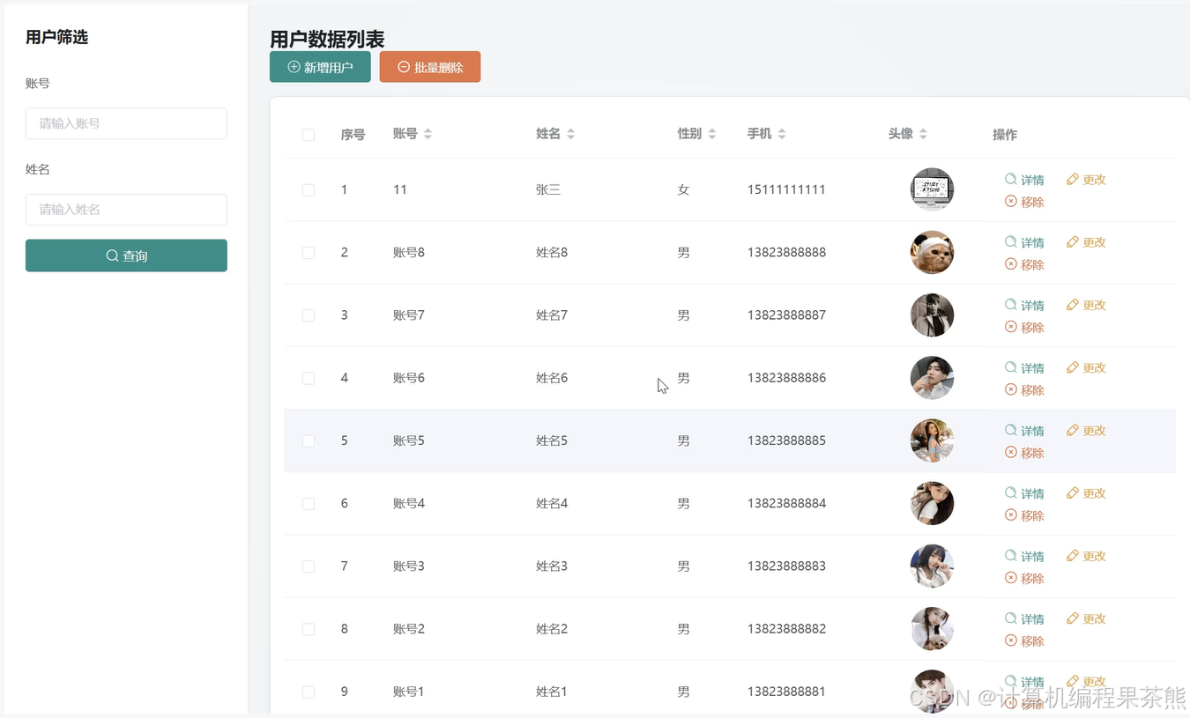Click the 移除 remove icon on 姓名8's row

[1010, 264]
